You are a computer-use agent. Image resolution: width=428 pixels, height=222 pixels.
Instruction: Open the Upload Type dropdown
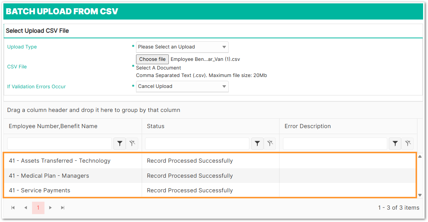pos(182,47)
